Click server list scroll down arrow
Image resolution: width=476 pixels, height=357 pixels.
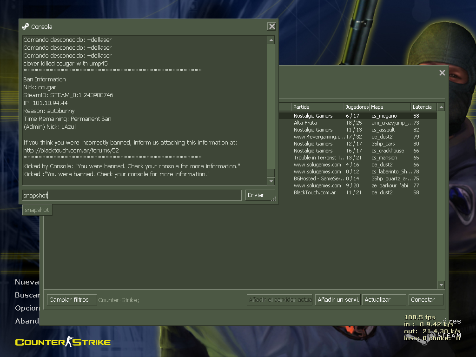point(441,285)
